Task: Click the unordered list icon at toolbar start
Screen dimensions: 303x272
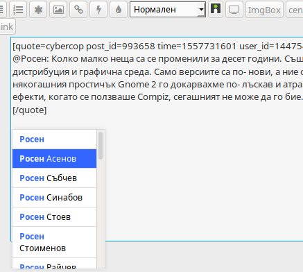Action: pos(2,10)
